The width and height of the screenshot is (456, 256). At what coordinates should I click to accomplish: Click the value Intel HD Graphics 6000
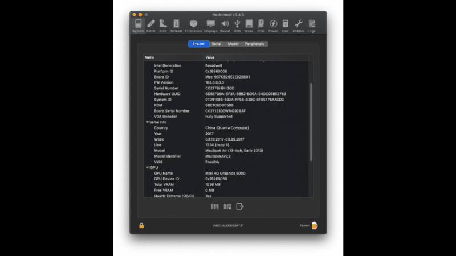225,174
